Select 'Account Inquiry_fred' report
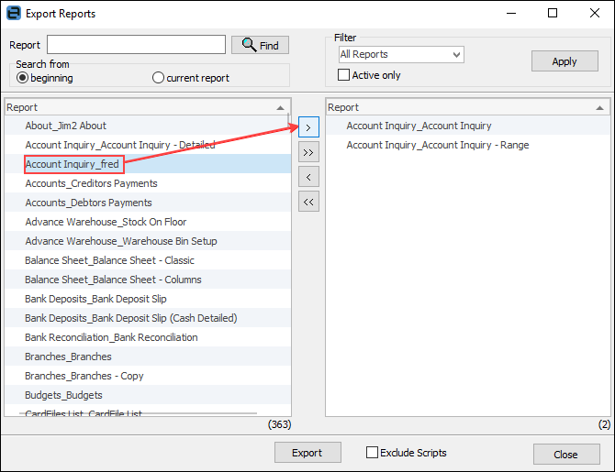This screenshot has height=472, width=615. click(x=148, y=164)
